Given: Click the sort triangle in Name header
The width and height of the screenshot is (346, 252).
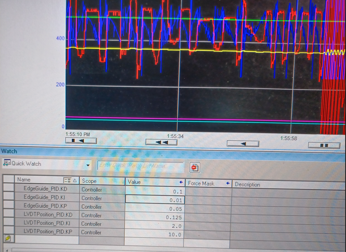Looking at the screenshot, I should [x=75, y=181].
